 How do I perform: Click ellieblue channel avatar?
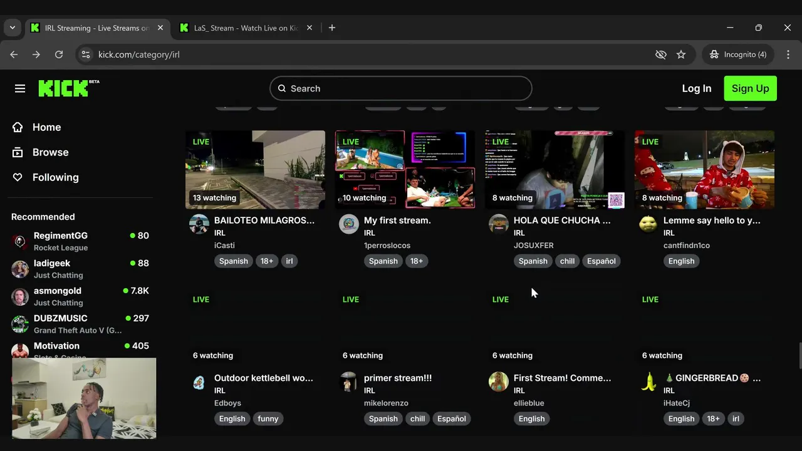(499, 381)
